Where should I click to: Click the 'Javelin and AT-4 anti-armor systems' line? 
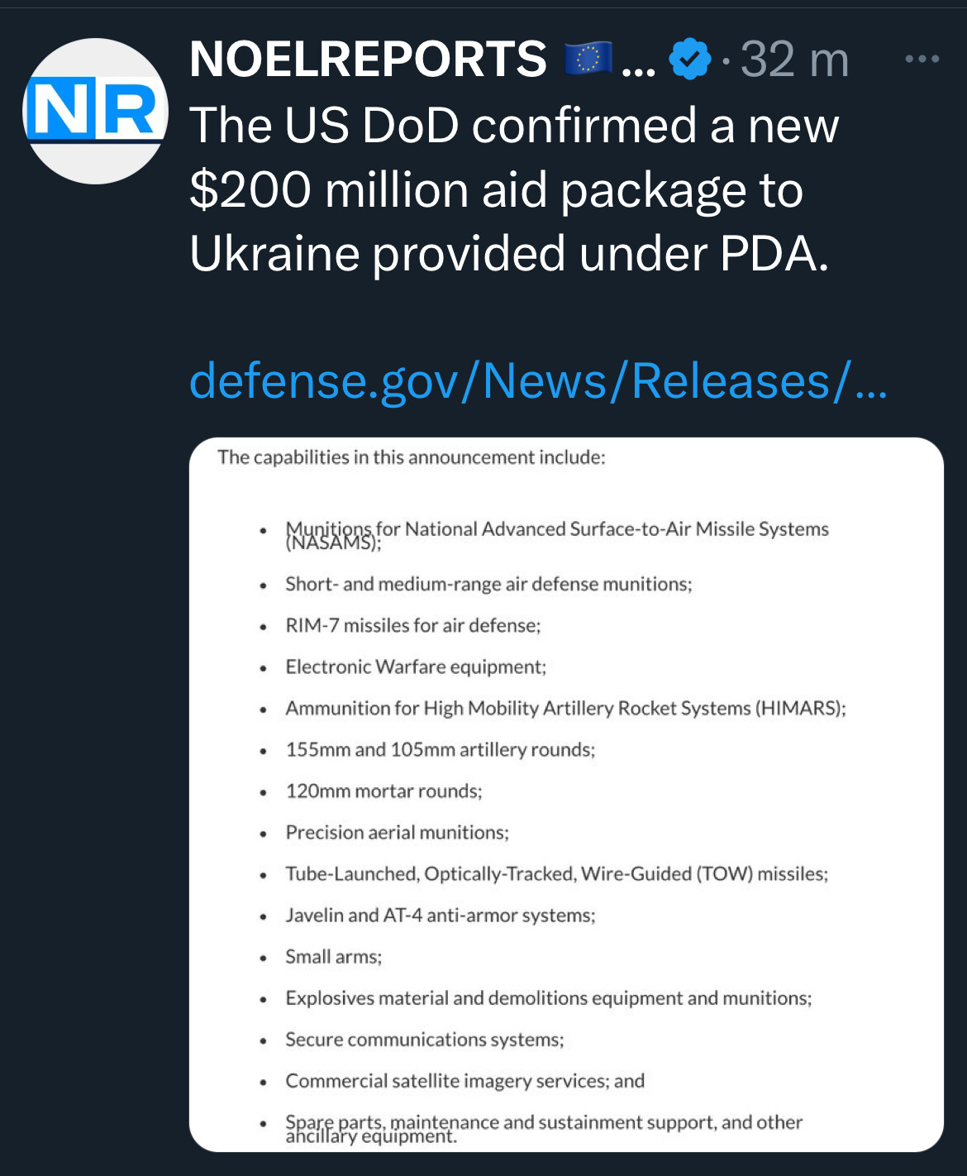point(440,915)
